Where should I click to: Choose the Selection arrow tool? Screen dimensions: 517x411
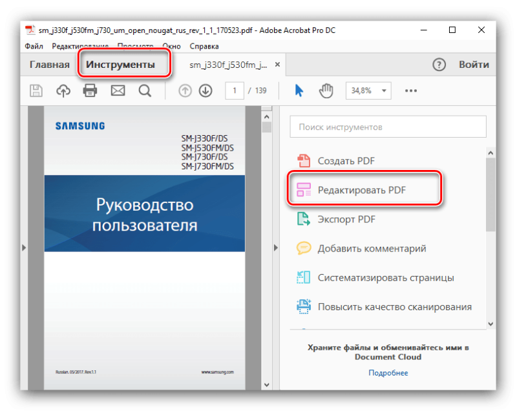(299, 90)
